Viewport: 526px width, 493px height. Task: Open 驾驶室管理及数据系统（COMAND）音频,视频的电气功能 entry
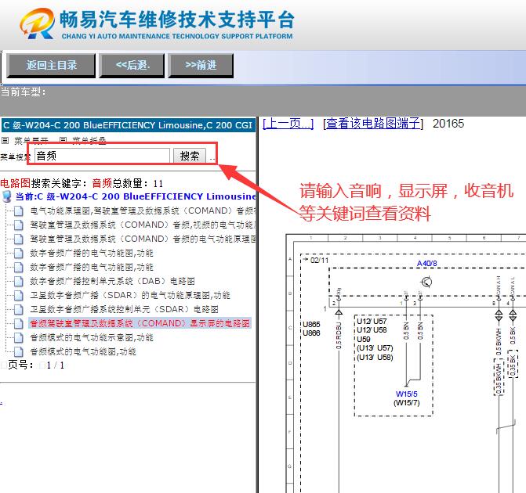pyautogui.click(x=143, y=225)
